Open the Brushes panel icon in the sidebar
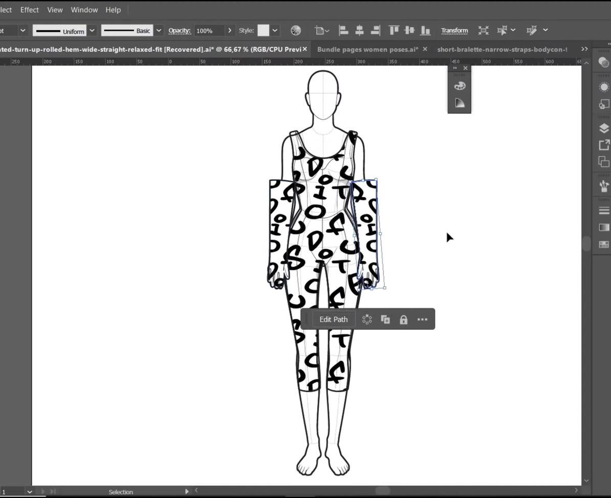Screen dimensions: 611x498 (603, 186)
